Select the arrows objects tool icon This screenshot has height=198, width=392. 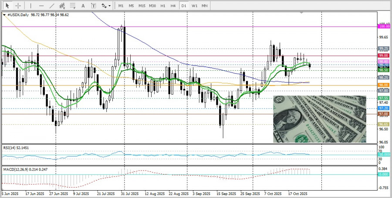click(104, 6)
